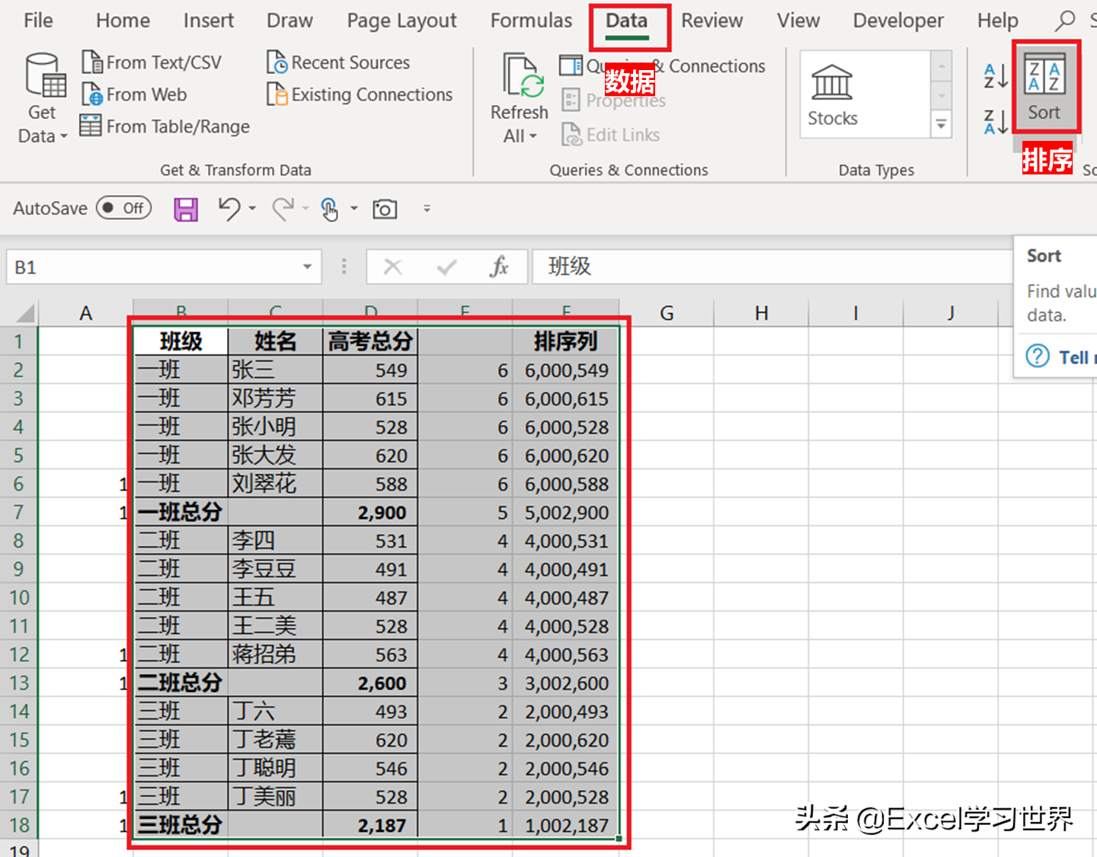Expand the Data Types gallery
Screen dimensions: 1097x857
point(942,124)
